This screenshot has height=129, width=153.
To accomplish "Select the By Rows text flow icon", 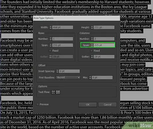I will coord(53,92).
